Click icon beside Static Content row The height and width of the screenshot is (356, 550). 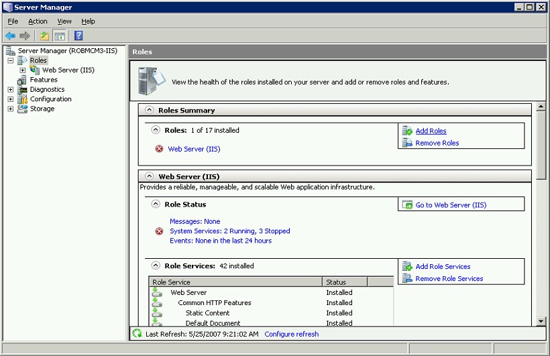click(157, 312)
